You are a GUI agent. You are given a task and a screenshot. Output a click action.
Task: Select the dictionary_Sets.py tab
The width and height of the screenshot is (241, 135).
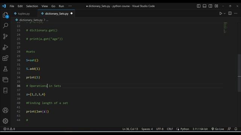click(x=56, y=13)
